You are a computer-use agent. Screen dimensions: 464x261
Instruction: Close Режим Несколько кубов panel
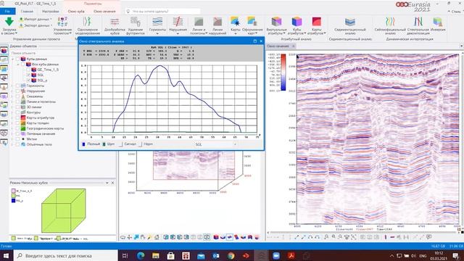pyautogui.click(x=113, y=183)
